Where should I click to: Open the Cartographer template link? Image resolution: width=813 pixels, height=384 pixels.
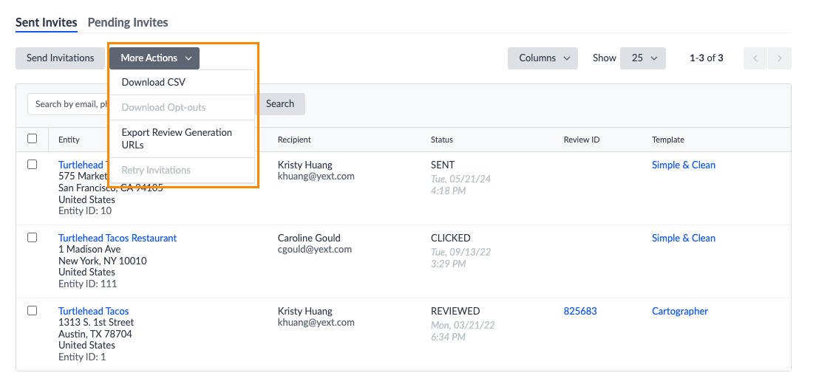[680, 311]
